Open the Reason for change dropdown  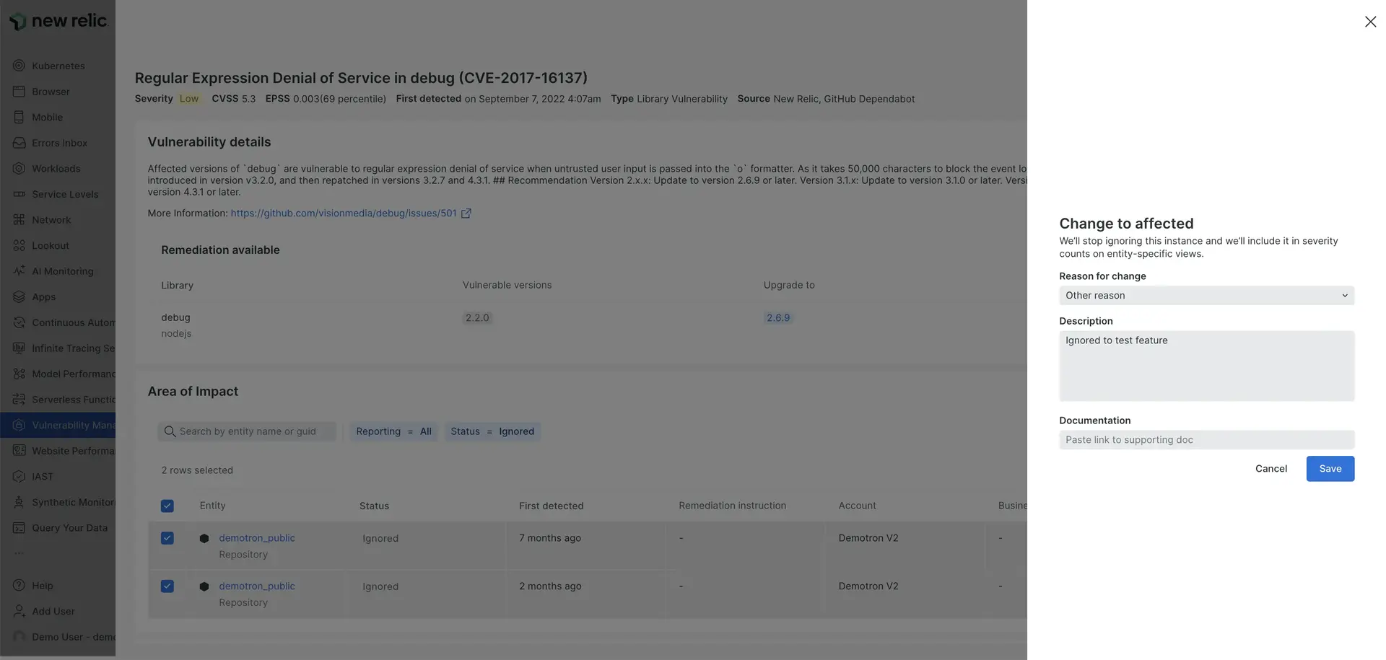pyautogui.click(x=1206, y=295)
